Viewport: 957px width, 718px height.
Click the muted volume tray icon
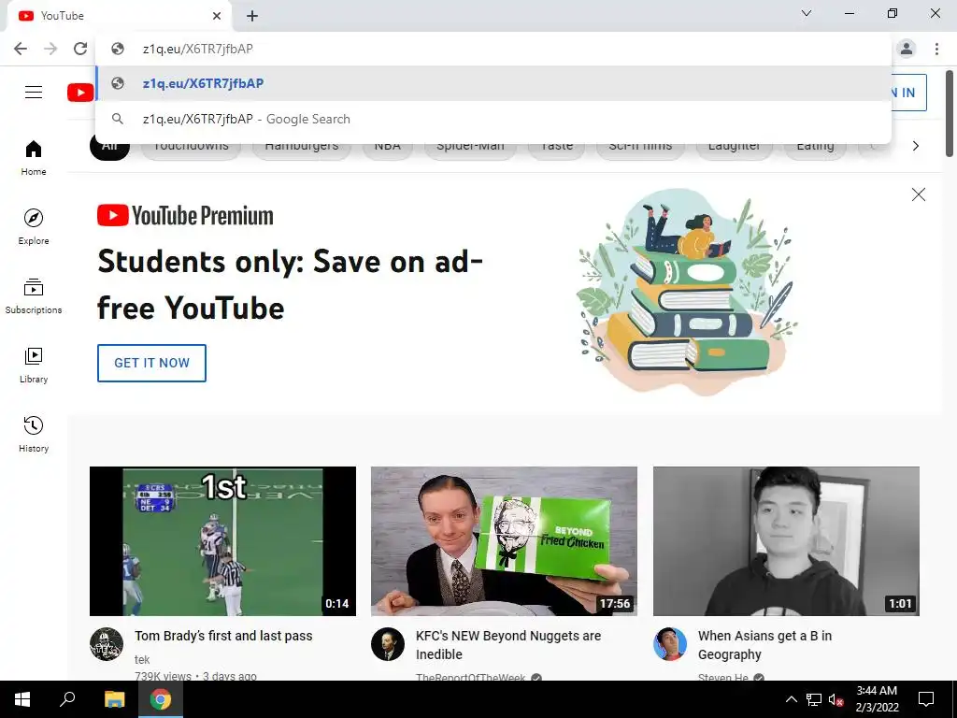[836, 699]
